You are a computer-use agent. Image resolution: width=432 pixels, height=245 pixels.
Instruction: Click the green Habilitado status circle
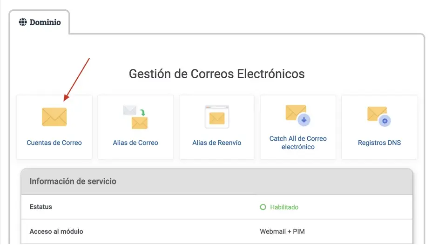click(263, 207)
